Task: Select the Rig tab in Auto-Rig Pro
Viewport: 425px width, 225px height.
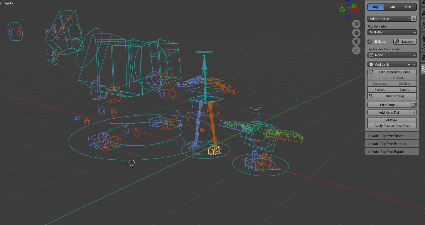Action: click(x=375, y=7)
